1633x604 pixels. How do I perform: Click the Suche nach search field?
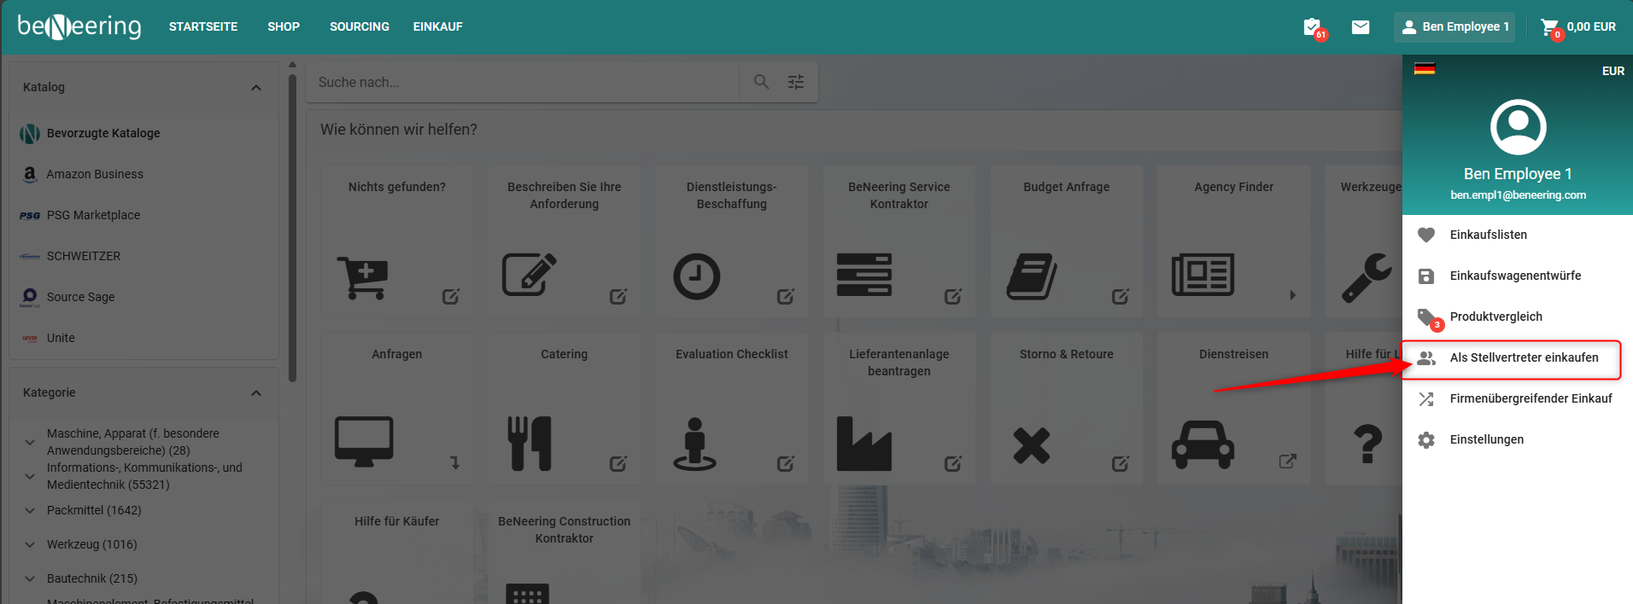[x=521, y=83]
